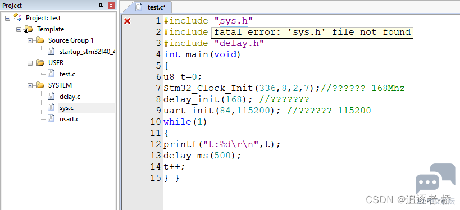
Task: Click the USER group folder icon
Action: 40,63
